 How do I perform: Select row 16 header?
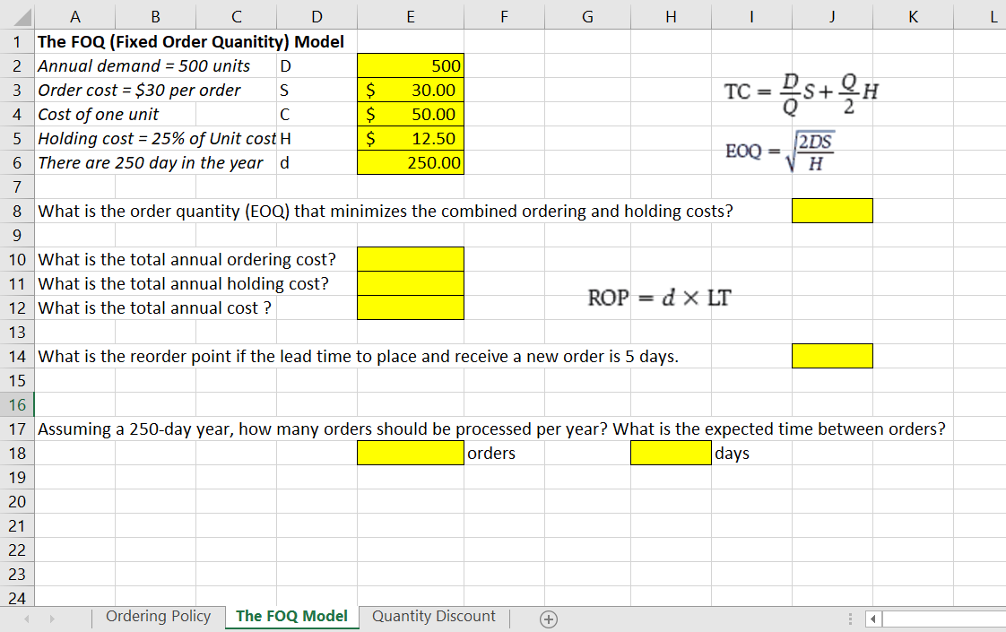pos(17,405)
